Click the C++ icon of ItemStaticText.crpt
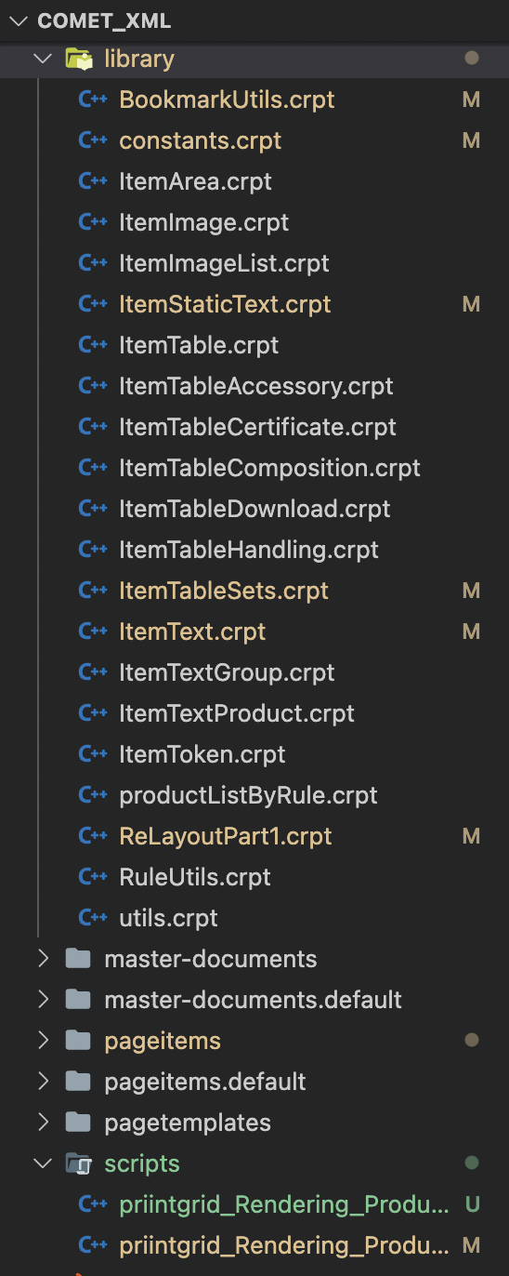Viewport: 509px width, 1276px height. pyautogui.click(x=93, y=304)
